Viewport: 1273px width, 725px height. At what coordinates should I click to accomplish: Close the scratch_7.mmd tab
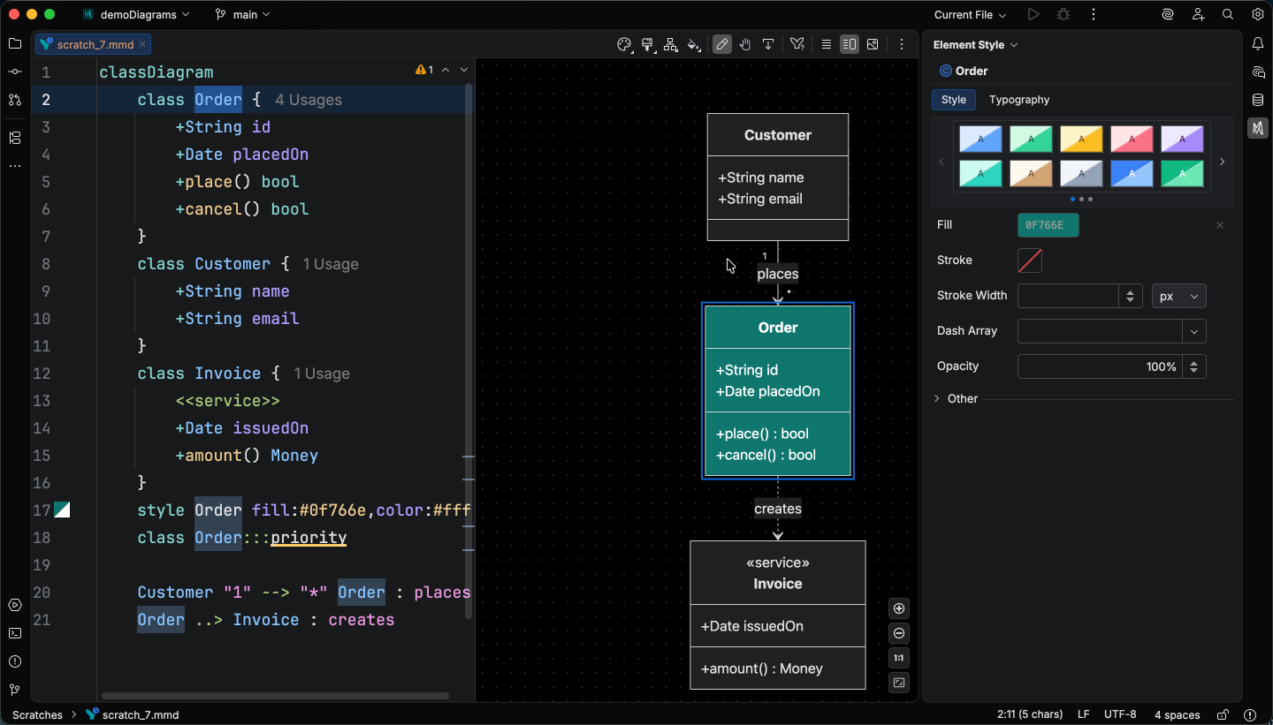point(143,44)
